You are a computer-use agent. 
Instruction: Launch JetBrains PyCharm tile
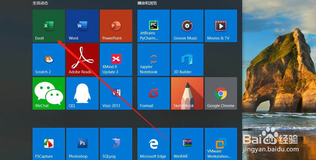tap(154, 26)
